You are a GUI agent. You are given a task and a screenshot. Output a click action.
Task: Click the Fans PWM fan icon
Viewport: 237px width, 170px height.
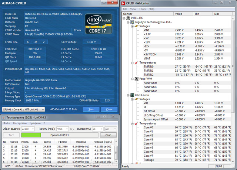coord(137,79)
